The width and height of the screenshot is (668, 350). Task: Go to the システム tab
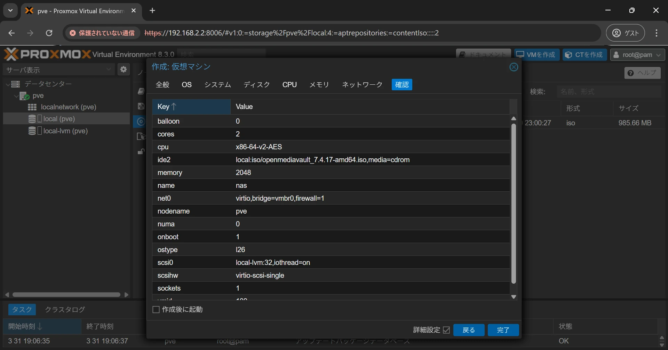point(218,85)
